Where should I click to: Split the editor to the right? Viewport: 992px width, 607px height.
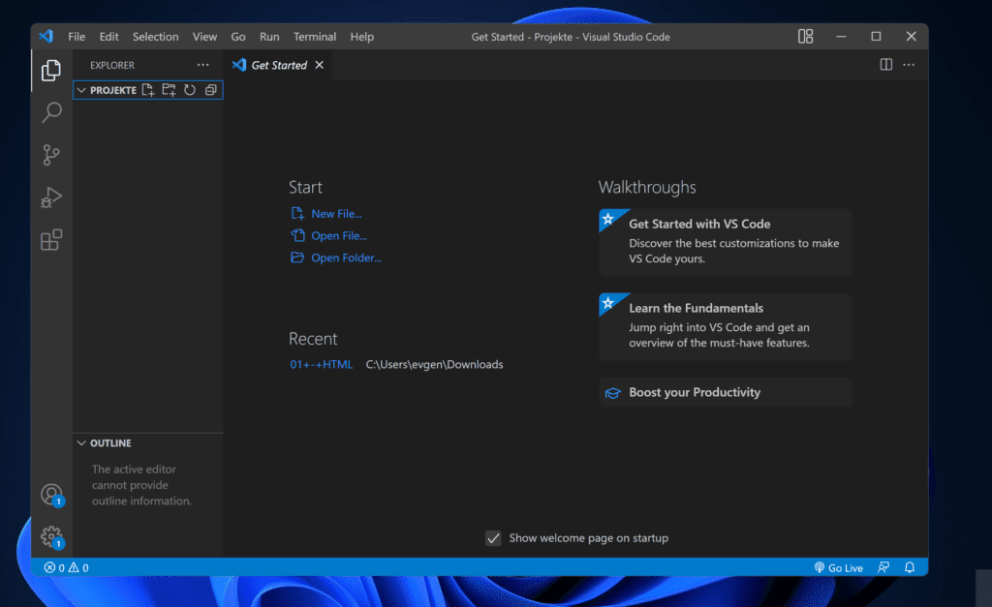coord(885,65)
